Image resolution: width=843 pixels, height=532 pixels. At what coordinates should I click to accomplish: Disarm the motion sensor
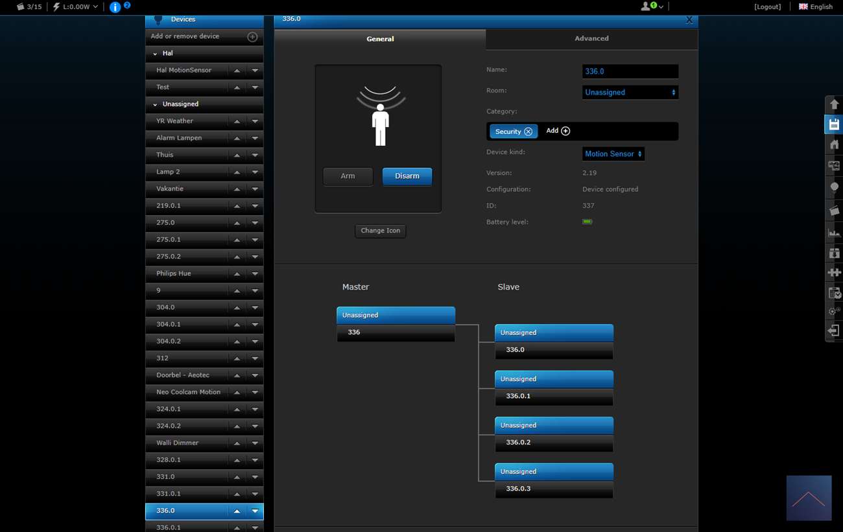click(x=407, y=176)
